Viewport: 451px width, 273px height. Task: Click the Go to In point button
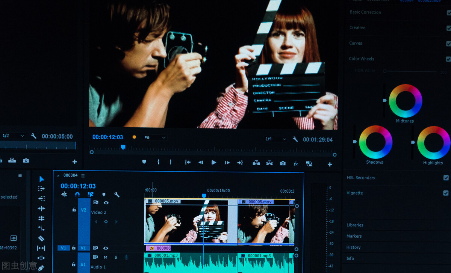(x=188, y=162)
